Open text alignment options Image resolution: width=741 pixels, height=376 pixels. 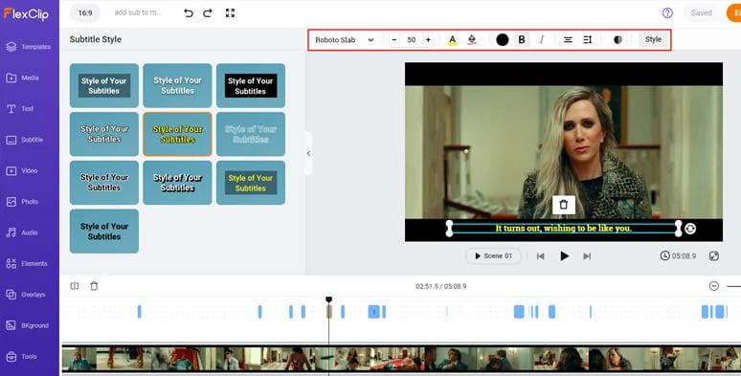click(568, 40)
